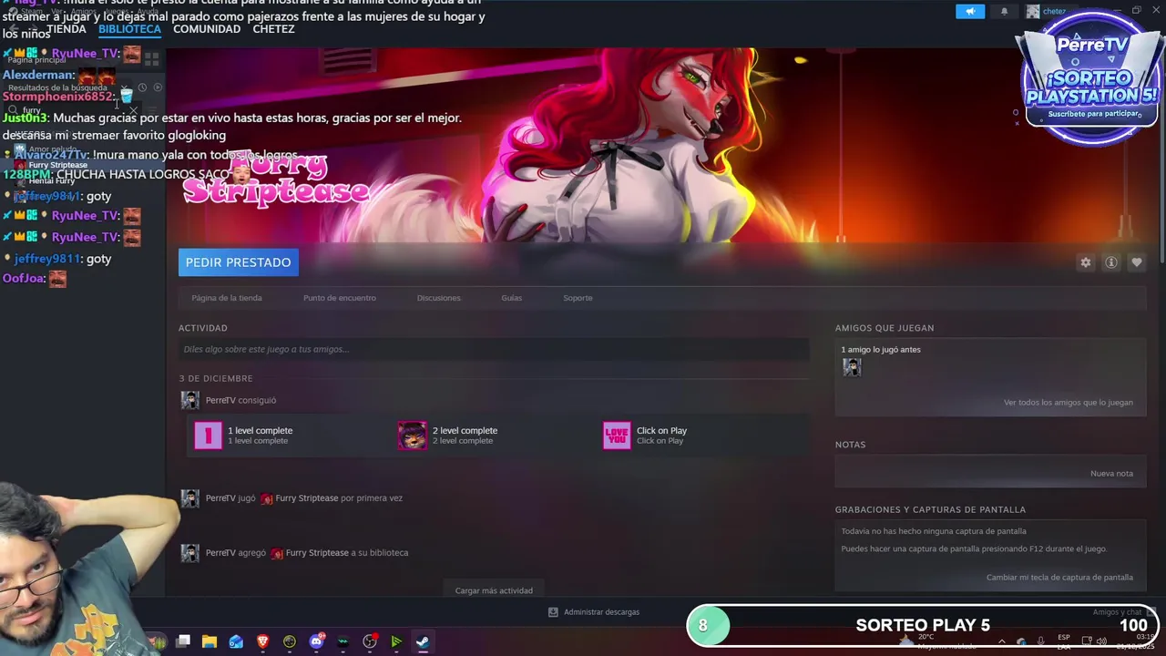Click 'Cambiar mi tecla de captura de pantalla'
This screenshot has height=656, width=1166.
(1059, 578)
